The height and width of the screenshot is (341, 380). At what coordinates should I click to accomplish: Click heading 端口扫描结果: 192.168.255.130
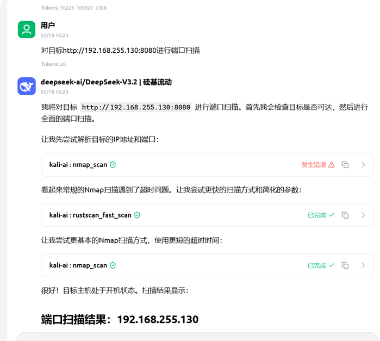tap(120, 319)
